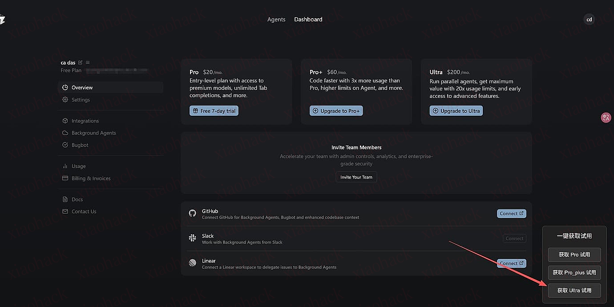The image size is (614, 307).
Task: Switch to the Agents tab
Action: (x=276, y=20)
